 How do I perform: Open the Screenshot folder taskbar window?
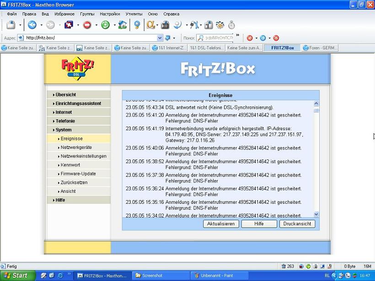[x=161, y=276]
